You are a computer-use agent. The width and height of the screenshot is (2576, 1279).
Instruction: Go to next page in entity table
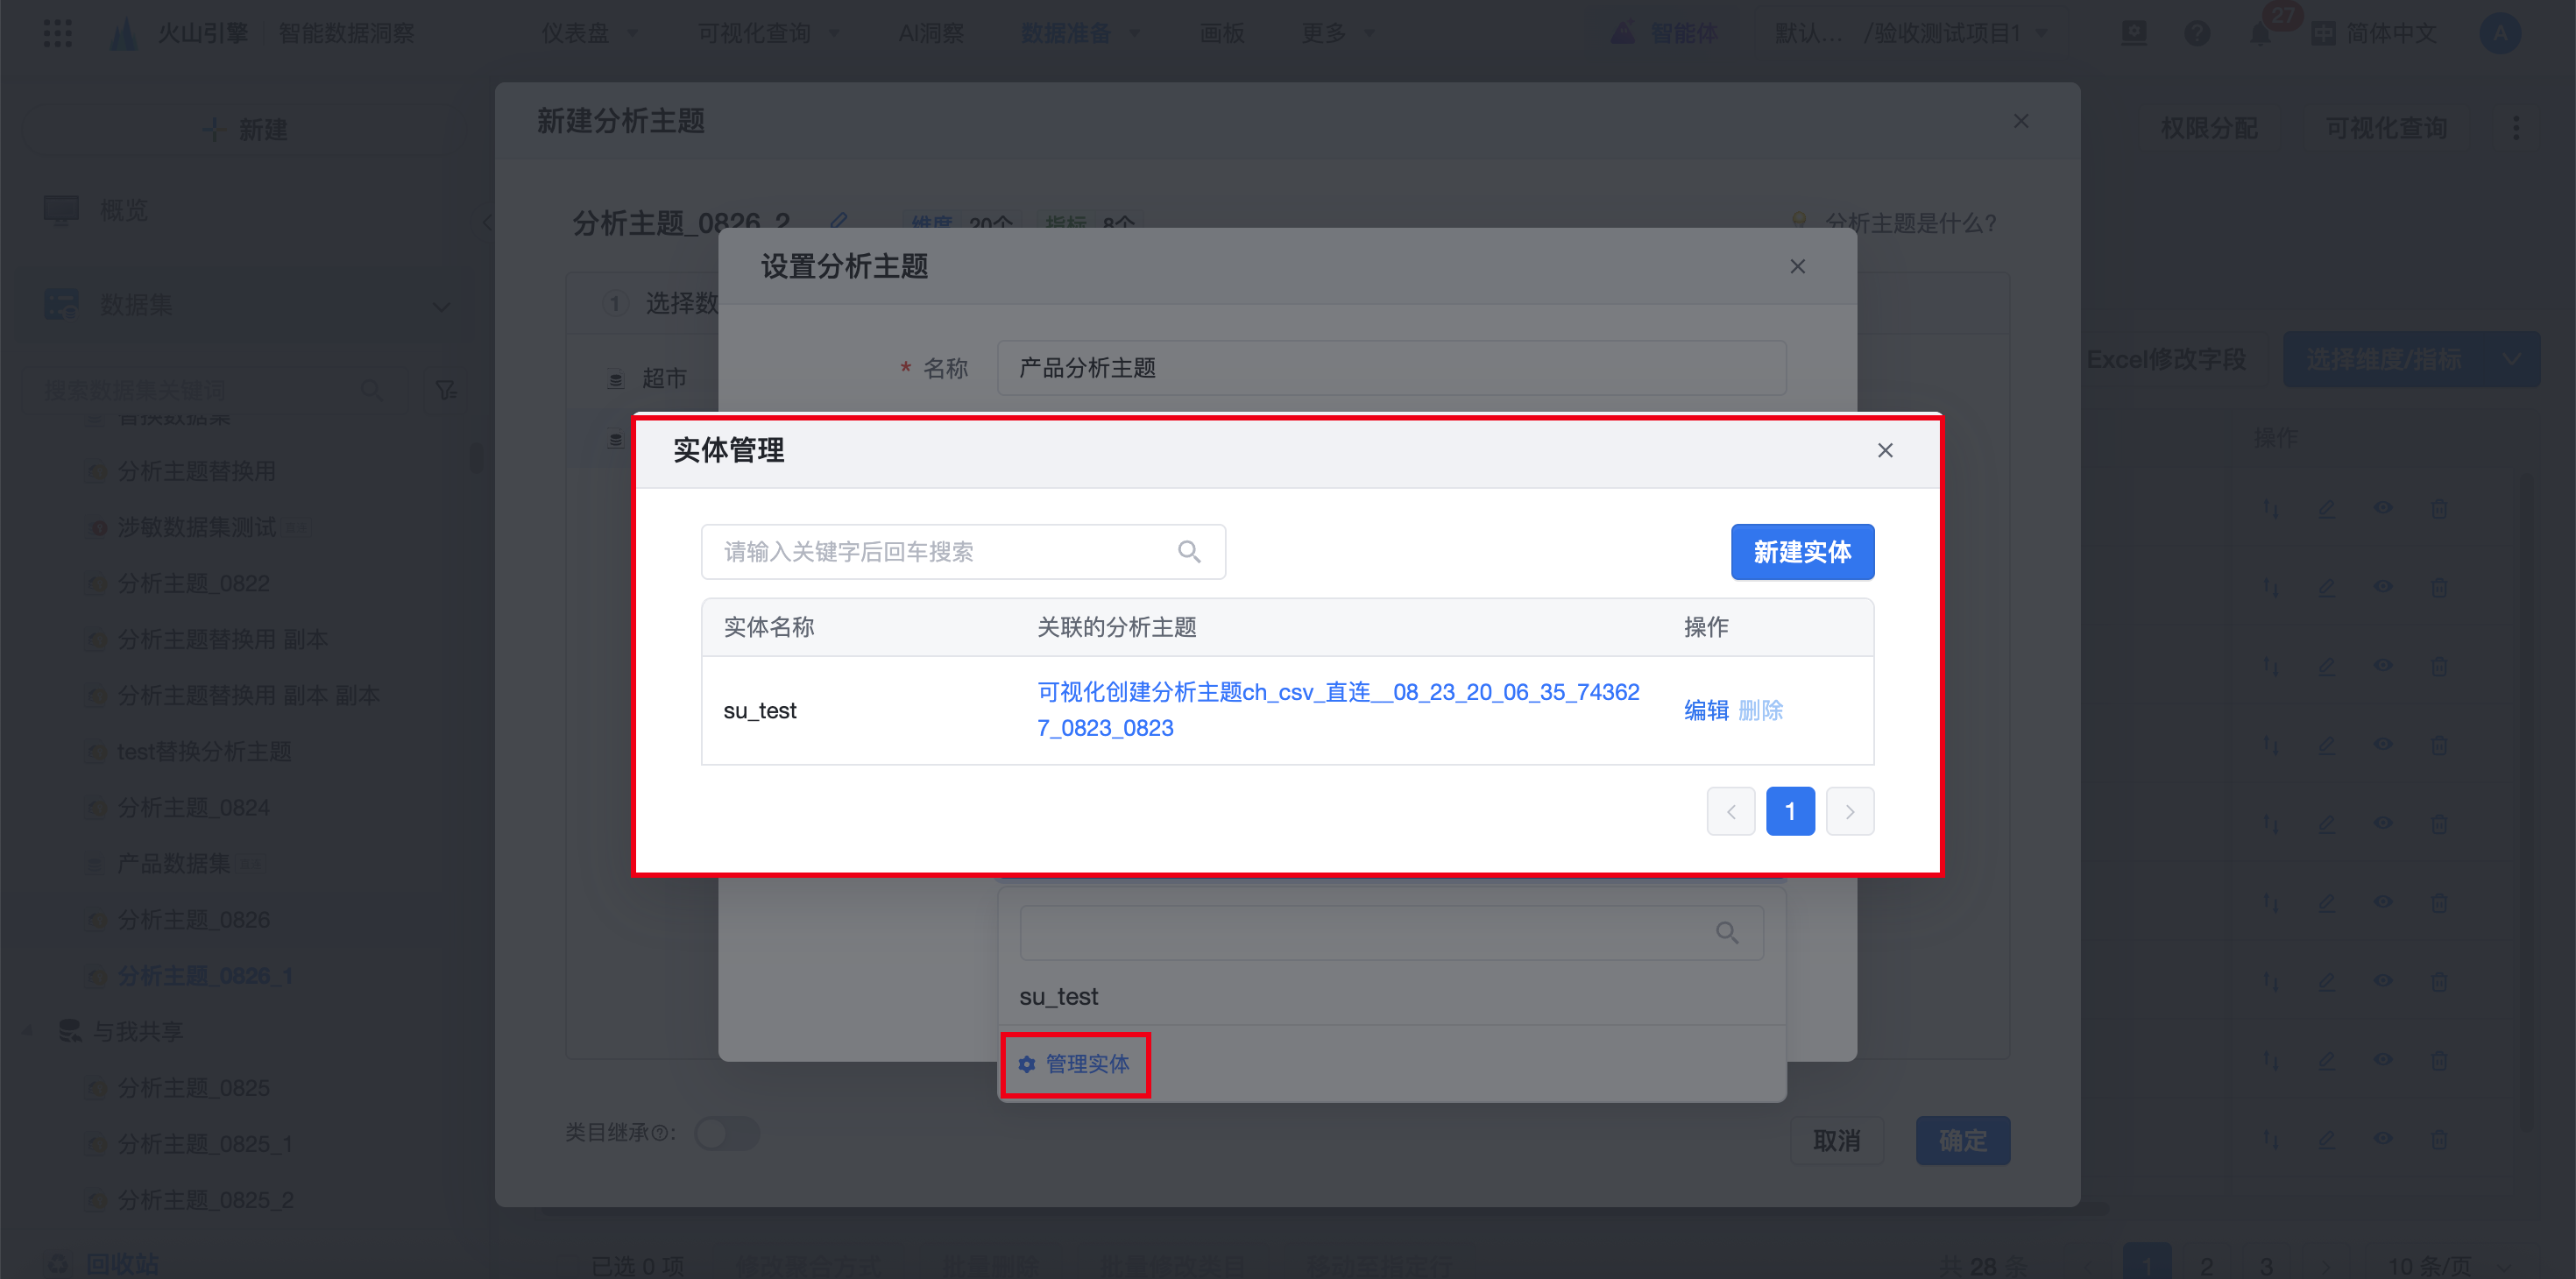pyautogui.click(x=1849, y=811)
